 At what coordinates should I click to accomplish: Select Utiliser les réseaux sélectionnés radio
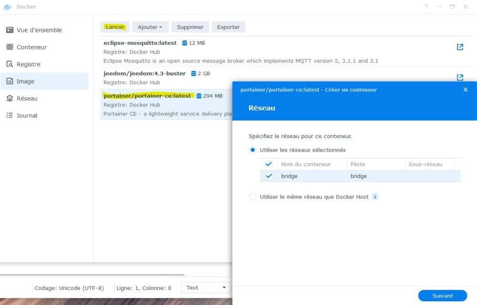[x=252, y=150]
